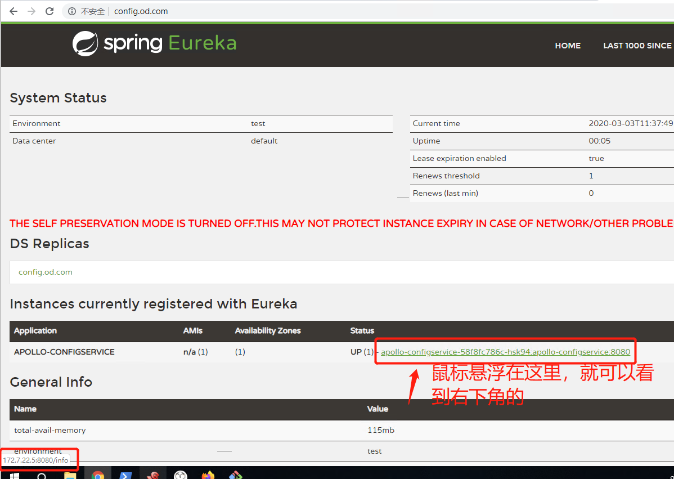The width and height of the screenshot is (674, 479).
Task: Click the site info 'not secure' icon
Action: coord(72,11)
